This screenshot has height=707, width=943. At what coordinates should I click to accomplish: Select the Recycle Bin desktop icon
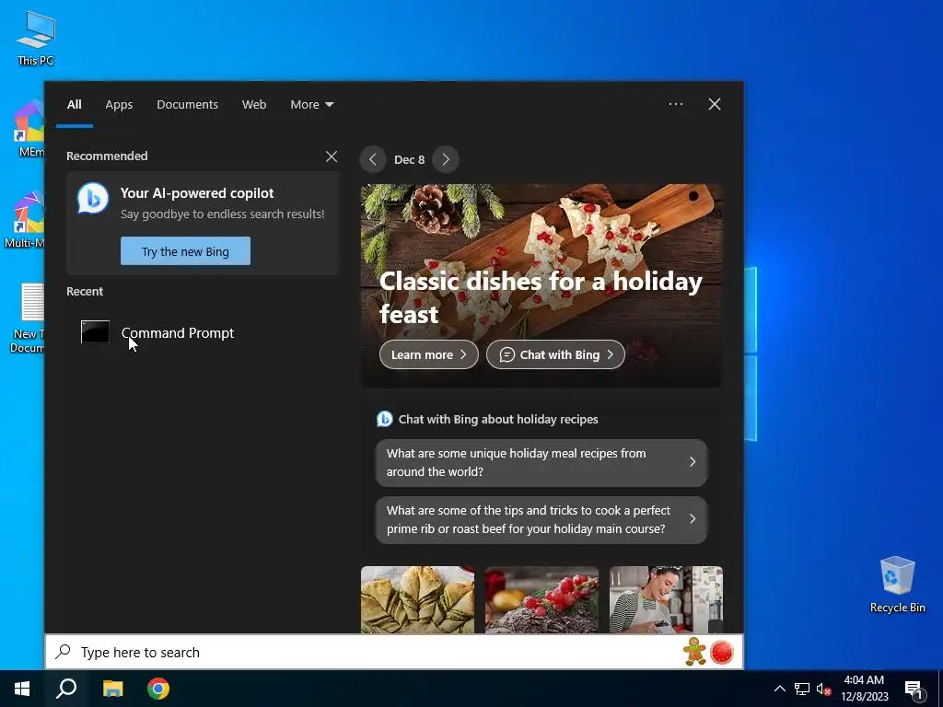[x=897, y=584]
